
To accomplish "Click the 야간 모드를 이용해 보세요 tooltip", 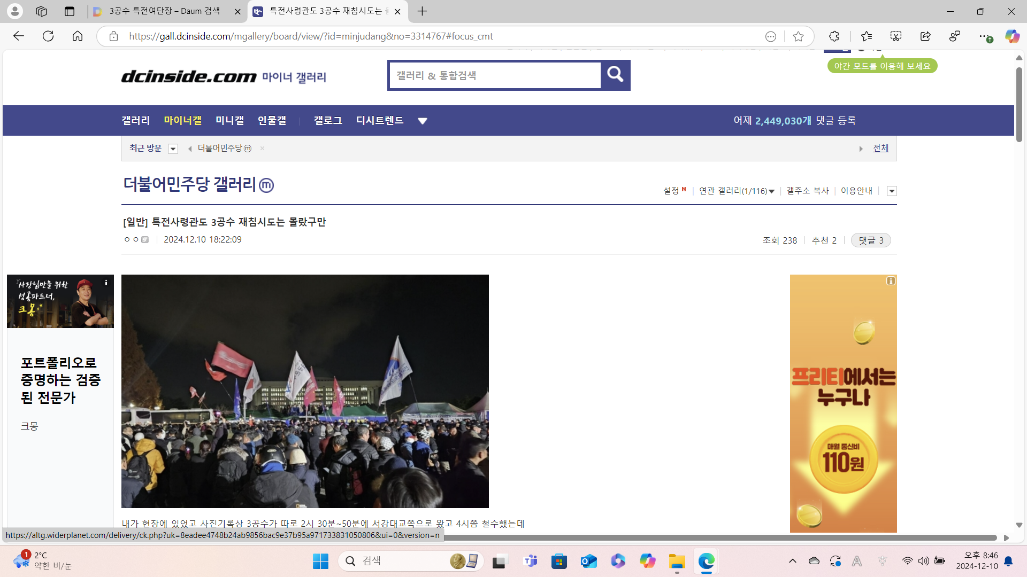I will [882, 66].
